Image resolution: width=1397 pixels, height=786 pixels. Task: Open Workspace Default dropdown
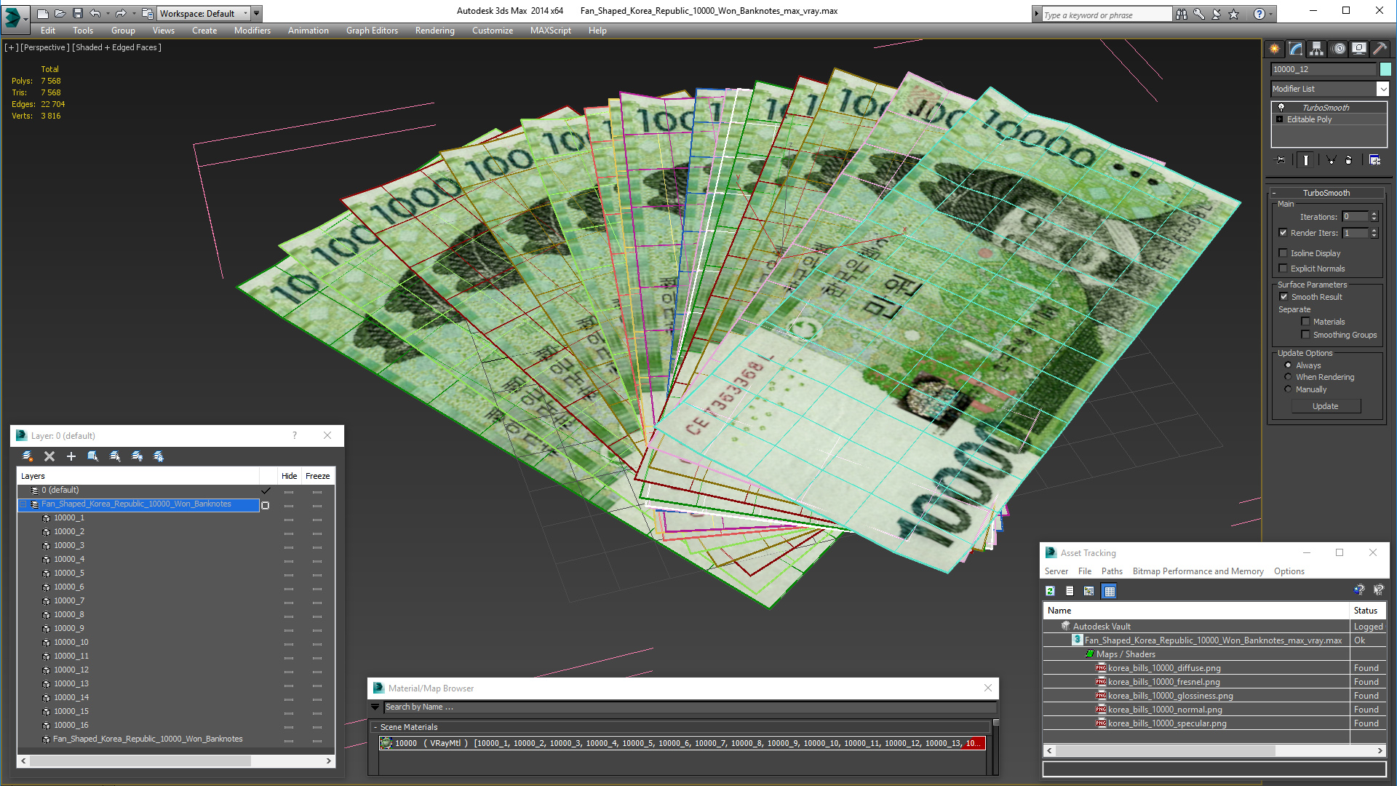(202, 13)
